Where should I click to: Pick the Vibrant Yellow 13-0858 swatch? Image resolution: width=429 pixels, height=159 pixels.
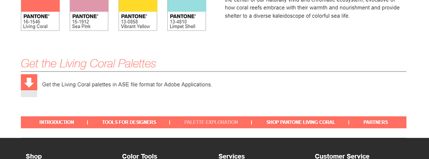(138, 15)
